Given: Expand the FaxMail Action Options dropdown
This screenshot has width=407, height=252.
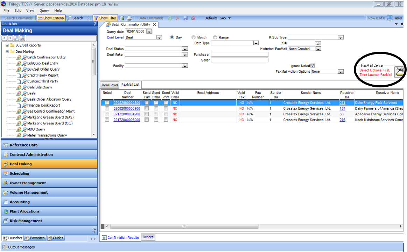Looking at the screenshot, I should (341, 72).
